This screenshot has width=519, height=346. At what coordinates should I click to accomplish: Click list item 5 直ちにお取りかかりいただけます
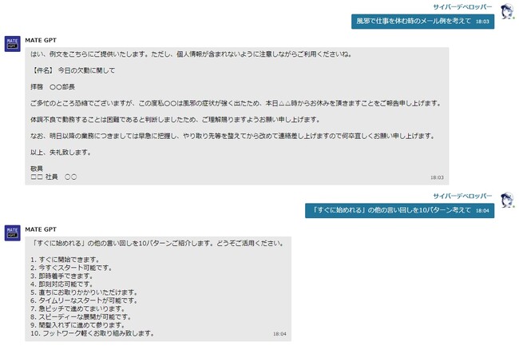click(x=83, y=292)
